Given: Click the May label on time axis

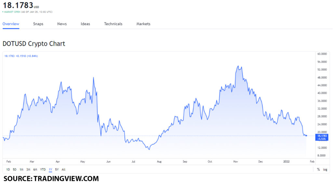Looking at the screenshot, I should click(83, 162).
